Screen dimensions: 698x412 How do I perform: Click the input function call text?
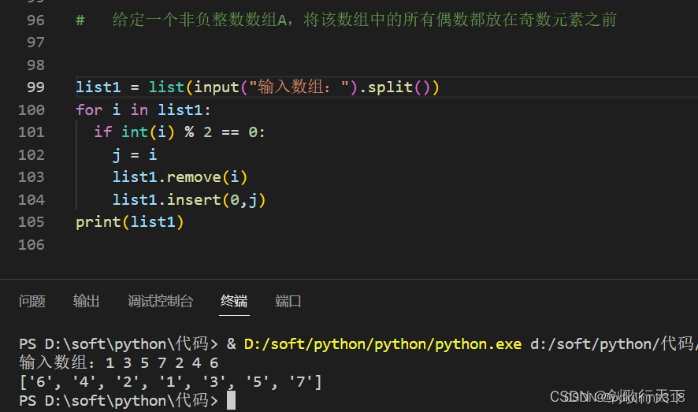point(217,87)
